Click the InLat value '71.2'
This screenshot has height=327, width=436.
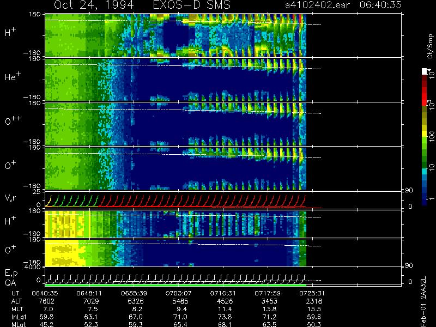click(269, 317)
